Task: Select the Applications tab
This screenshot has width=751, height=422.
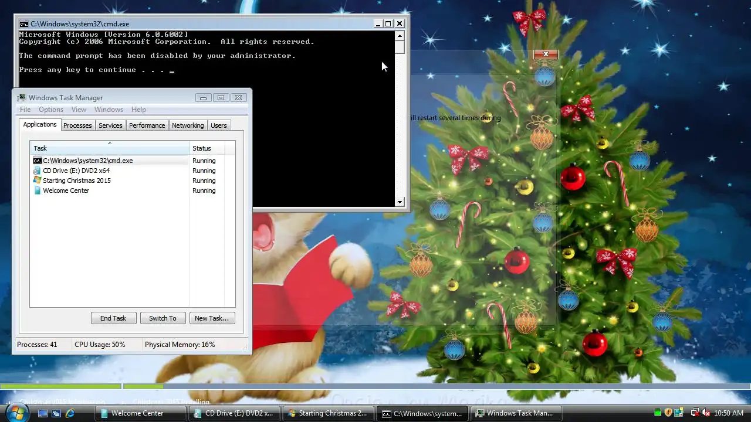Action: [40, 124]
